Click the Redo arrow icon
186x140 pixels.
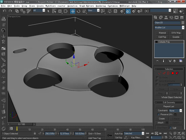click(x=10, y=11)
